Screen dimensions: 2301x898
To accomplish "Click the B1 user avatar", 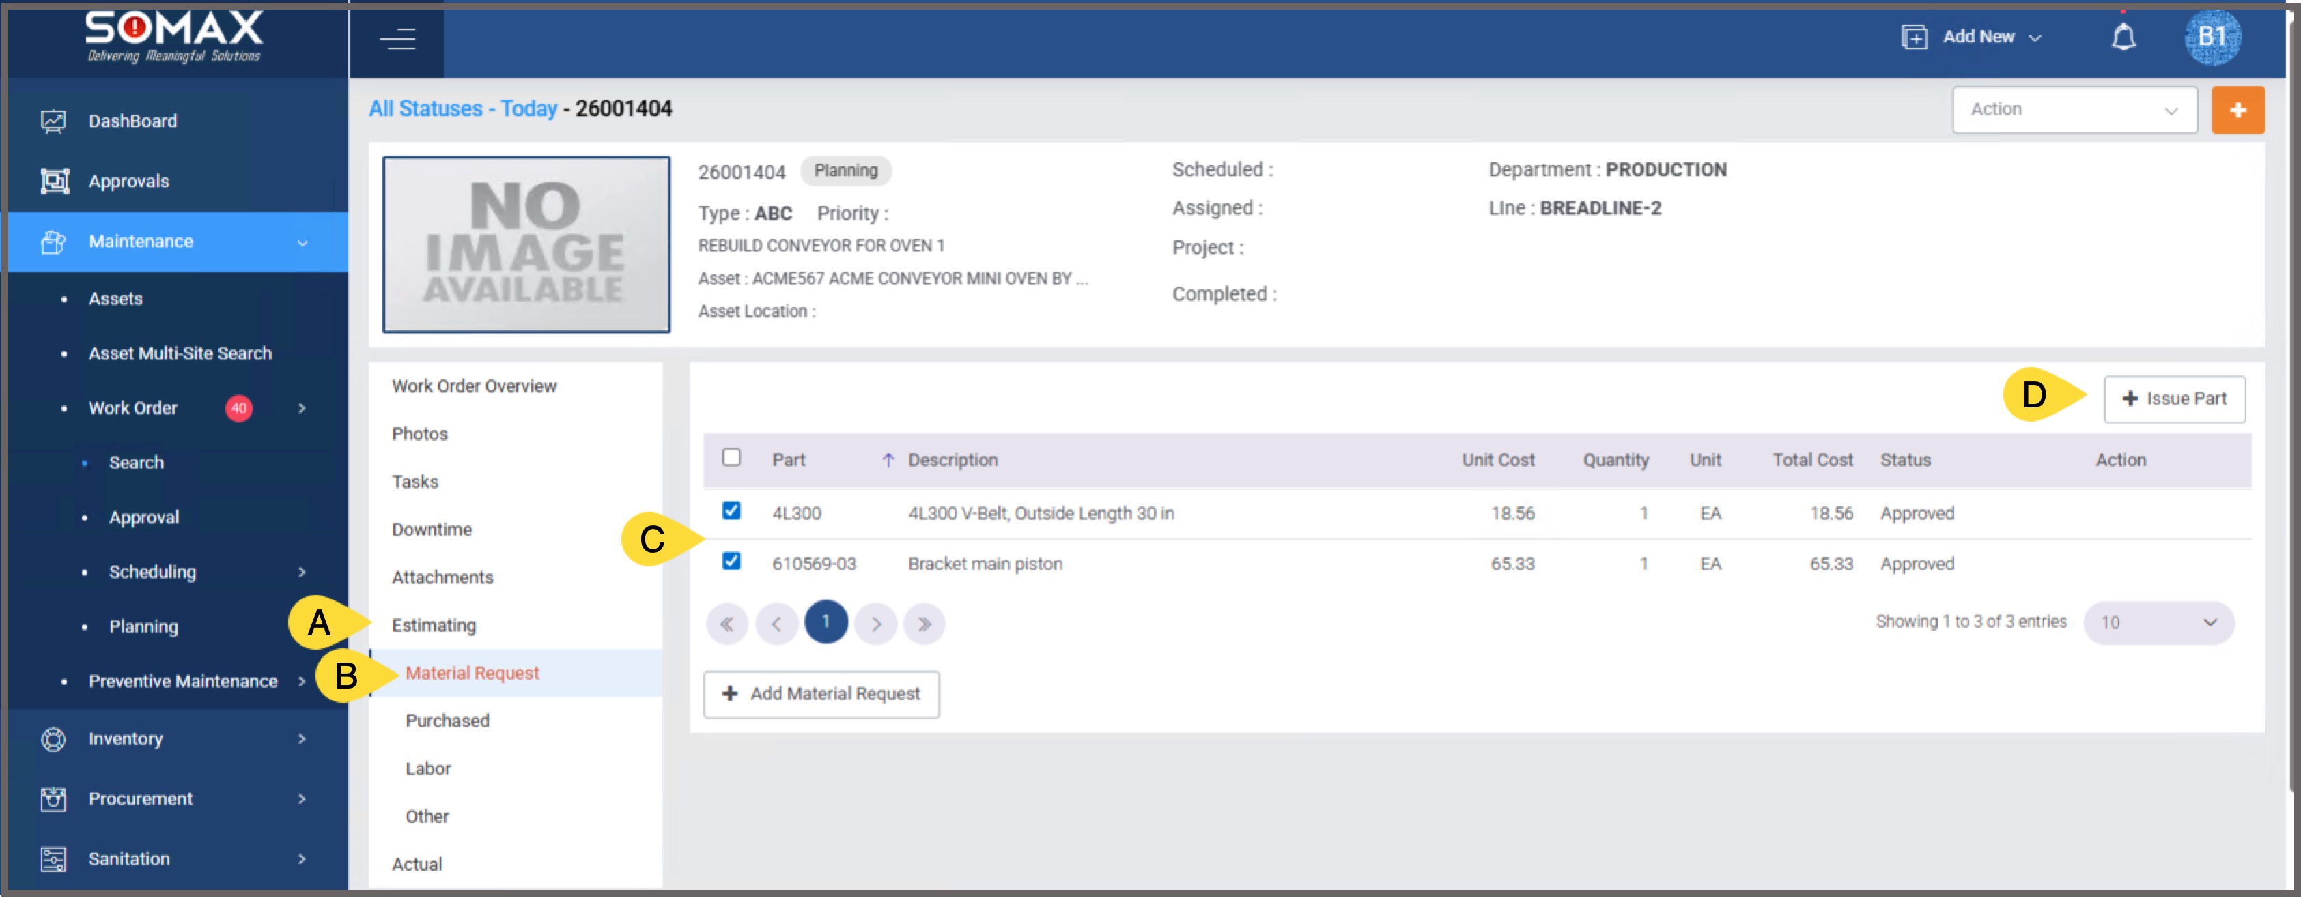I will pos(2212,38).
